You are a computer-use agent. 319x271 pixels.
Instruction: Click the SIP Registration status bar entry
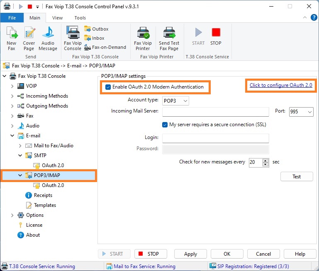[x=249, y=266]
